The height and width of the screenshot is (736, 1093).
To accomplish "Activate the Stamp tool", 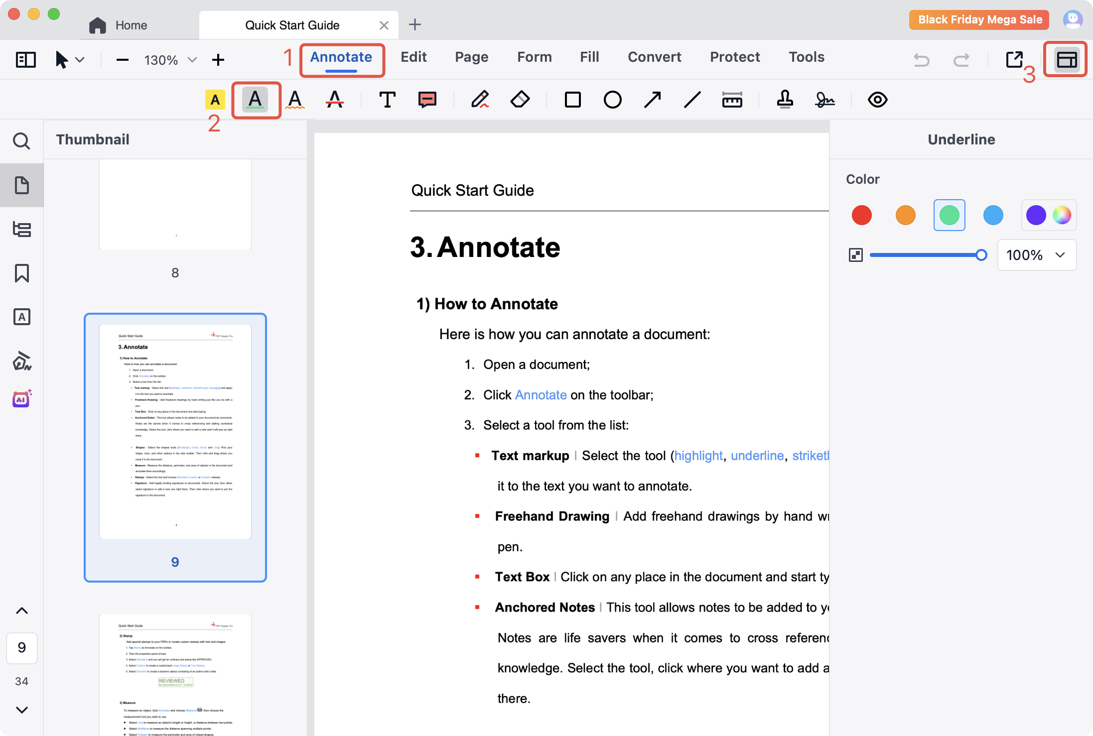I will (785, 100).
